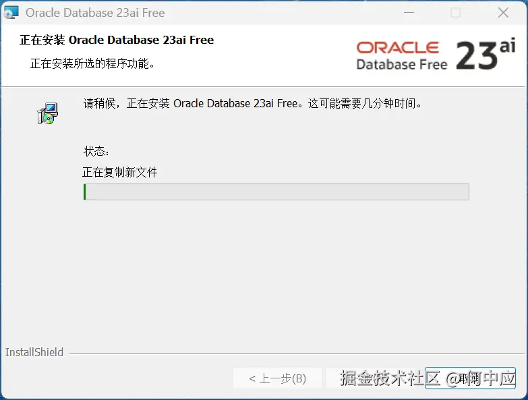Click the bold heading 正在安装 Oracle Database 23ai Free
This screenshot has width=528, height=400.
click(x=117, y=40)
